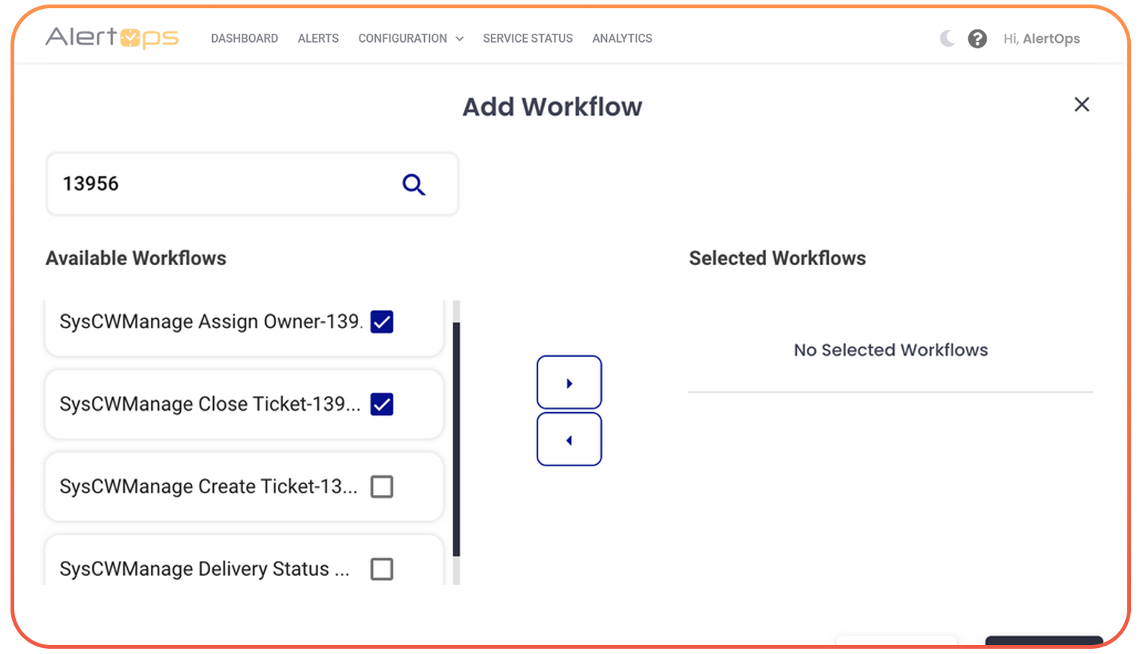Viewport: 1140px width, 654px height.
Task: Go to the Alerts page
Action: (x=318, y=38)
